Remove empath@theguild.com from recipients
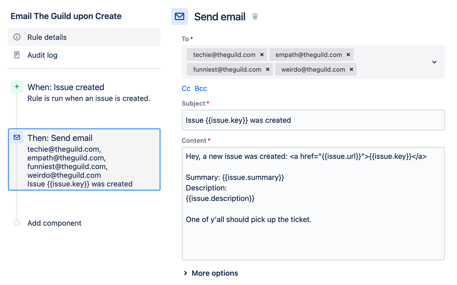457x285 pixels. [x=348, y=55]
